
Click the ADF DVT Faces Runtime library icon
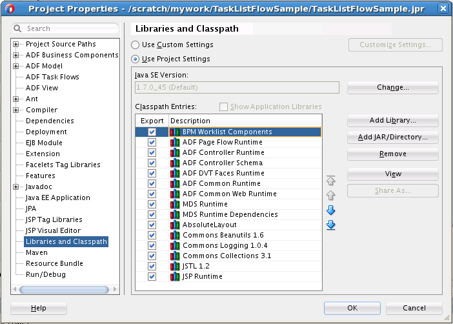tap(175, 173)
